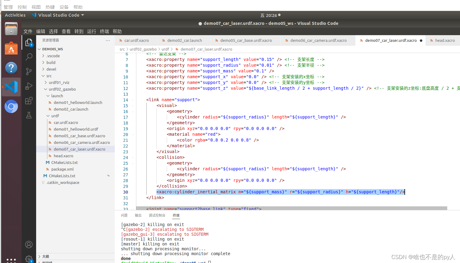460x263 pixels.
Task: Open the 文件 menu
Action: pyautogui.click(x=28, y=32)
